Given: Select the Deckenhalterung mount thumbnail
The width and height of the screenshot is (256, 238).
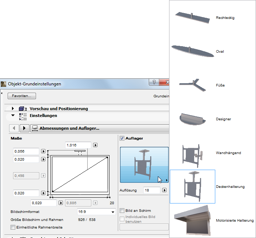Looking at the screenshot, I should pos(192,187).
